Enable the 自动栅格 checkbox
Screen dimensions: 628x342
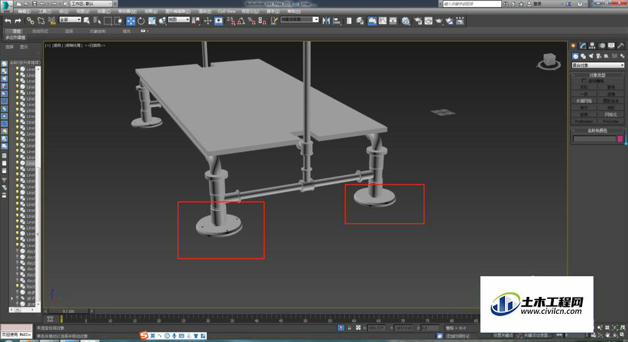pyautogui.click(x=584, y=81)
